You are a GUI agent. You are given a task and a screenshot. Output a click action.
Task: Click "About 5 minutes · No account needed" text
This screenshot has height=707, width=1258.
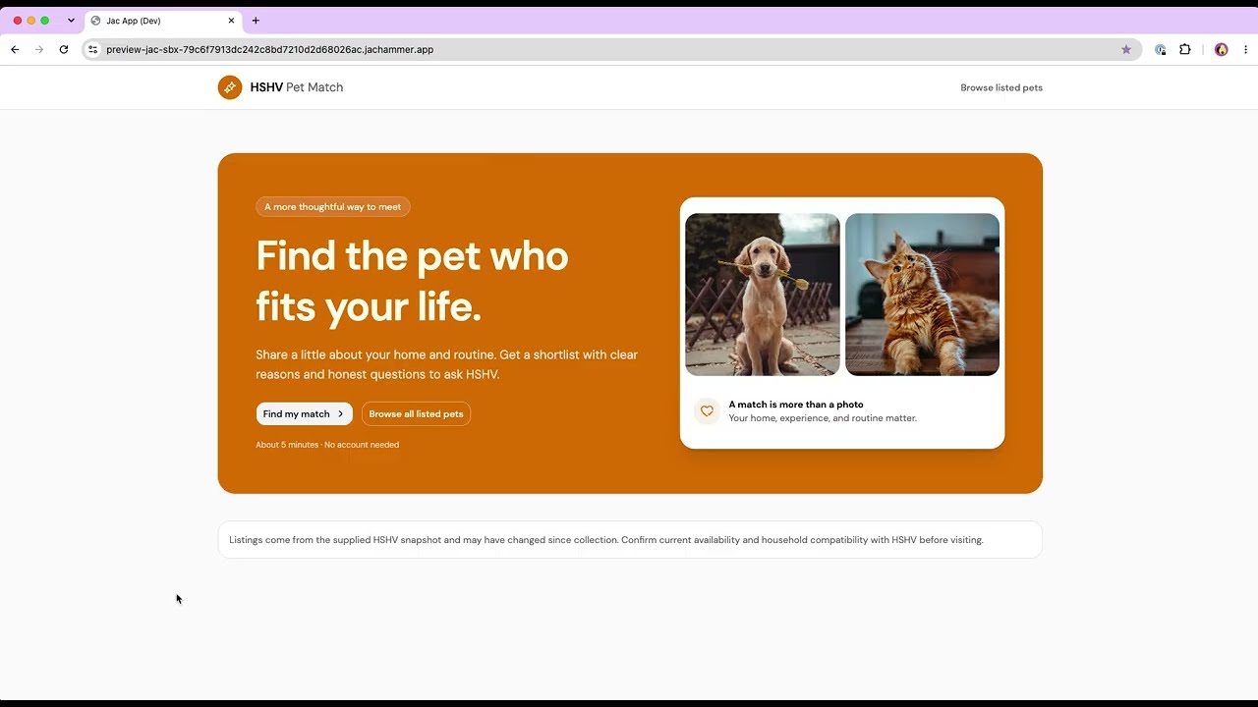327,445
